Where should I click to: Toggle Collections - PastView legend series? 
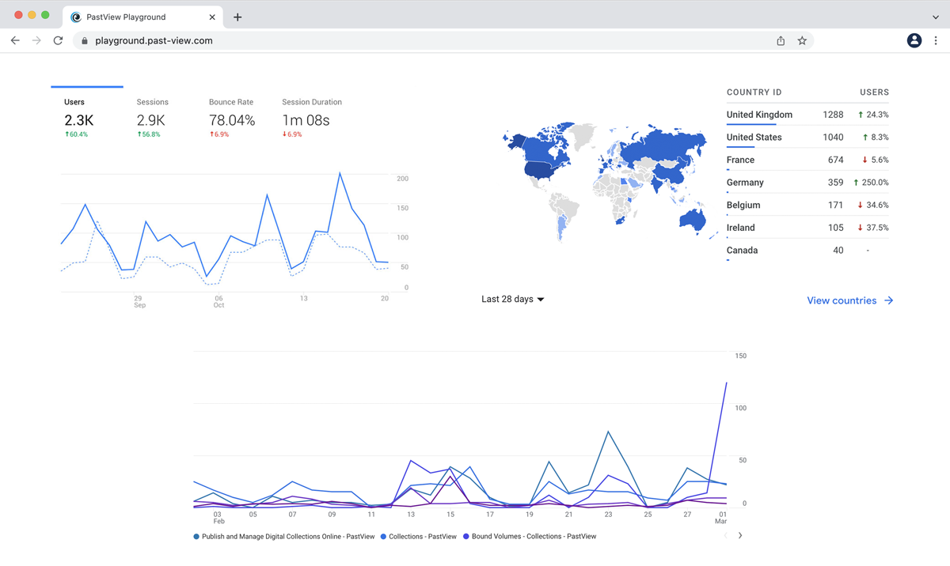422,537
